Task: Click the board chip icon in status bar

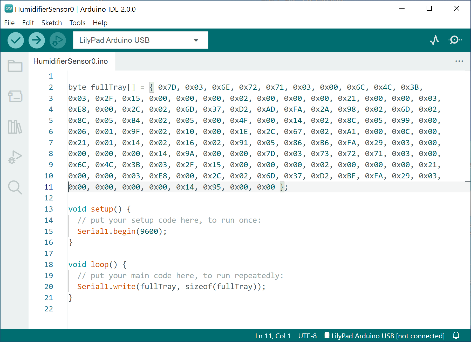Action: pos(327,336)
